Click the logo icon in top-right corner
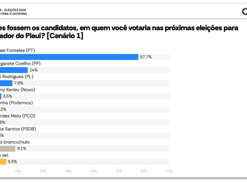The height and width of the screenshot is (182, 247). [244, 12]
